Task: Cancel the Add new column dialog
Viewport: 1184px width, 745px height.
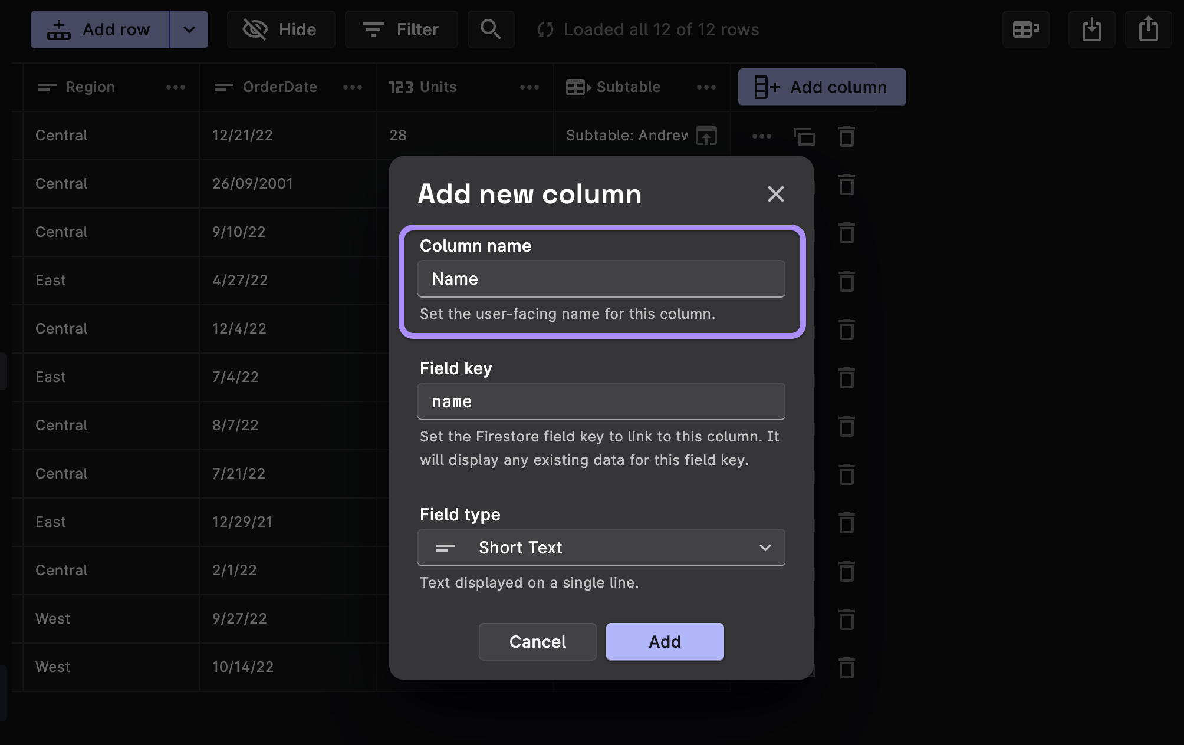Action: 537,642
